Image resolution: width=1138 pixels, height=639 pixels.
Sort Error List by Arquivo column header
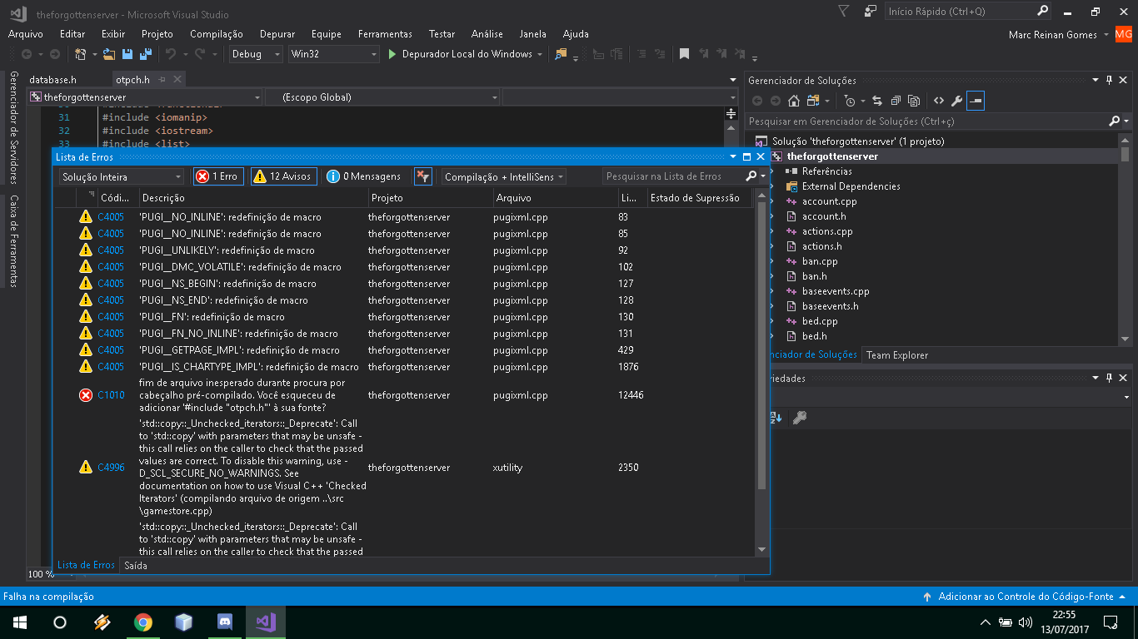[555, 198]
